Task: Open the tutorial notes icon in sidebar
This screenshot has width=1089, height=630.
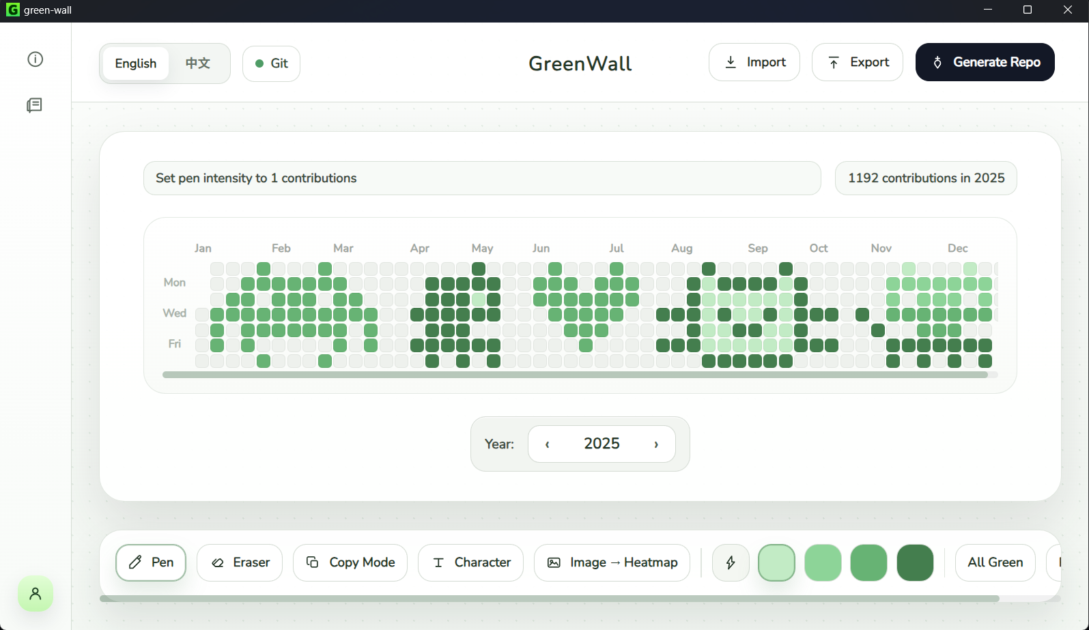Action: point(35,105)
